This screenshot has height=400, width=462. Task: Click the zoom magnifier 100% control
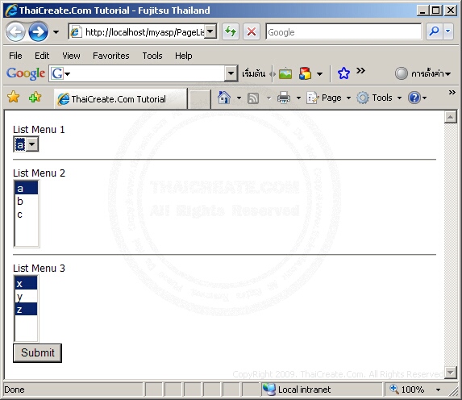point(407,390)
